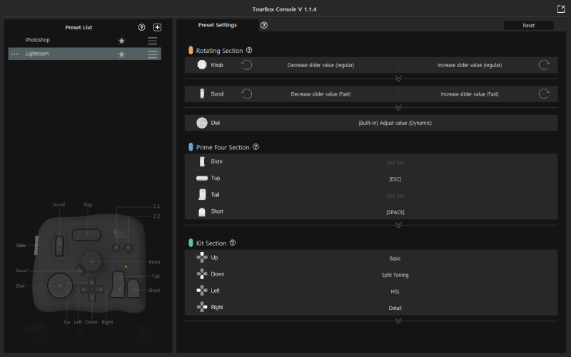Click Knob clockwise rotation icon

544,65
